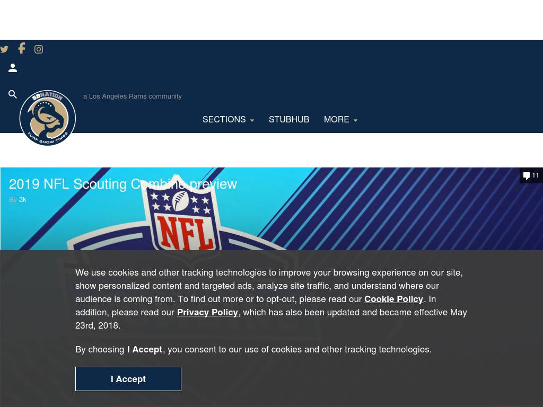This screenshot has width=543, height=407.
Task: Click the caret arrow beside SECTIONS
Action: click(252, 120)
